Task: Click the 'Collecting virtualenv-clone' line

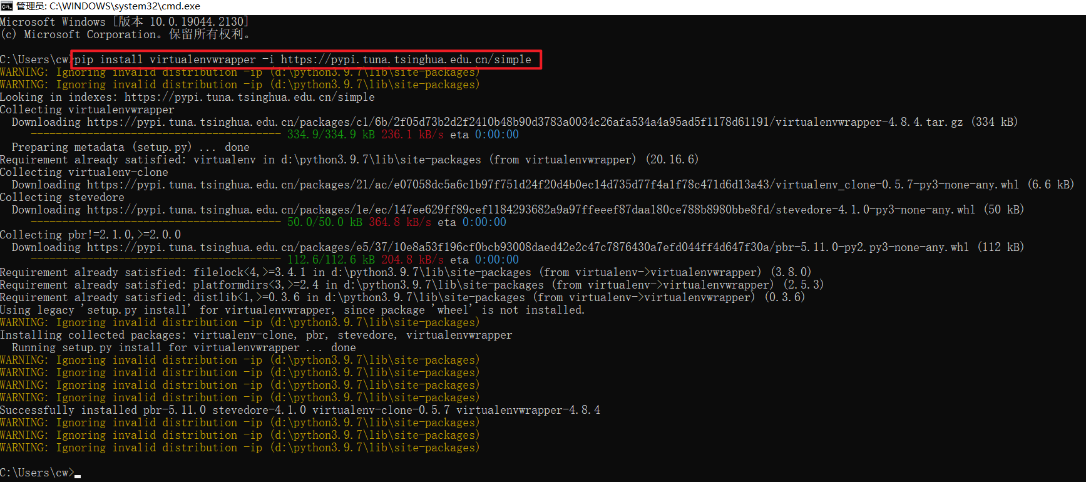Action: coord(84,172)
